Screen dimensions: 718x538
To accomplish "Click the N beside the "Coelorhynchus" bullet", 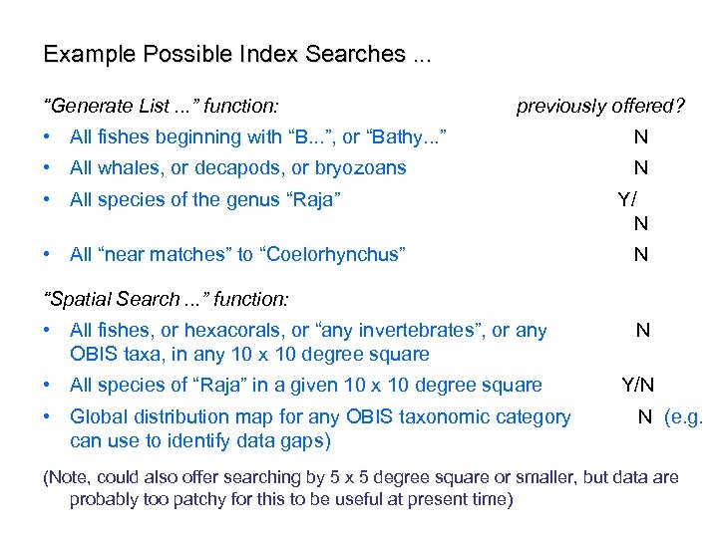I will [641, 254].
